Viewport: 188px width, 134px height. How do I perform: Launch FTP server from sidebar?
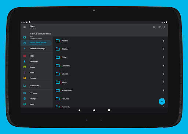pyautogui.click(x=36, y=93)
